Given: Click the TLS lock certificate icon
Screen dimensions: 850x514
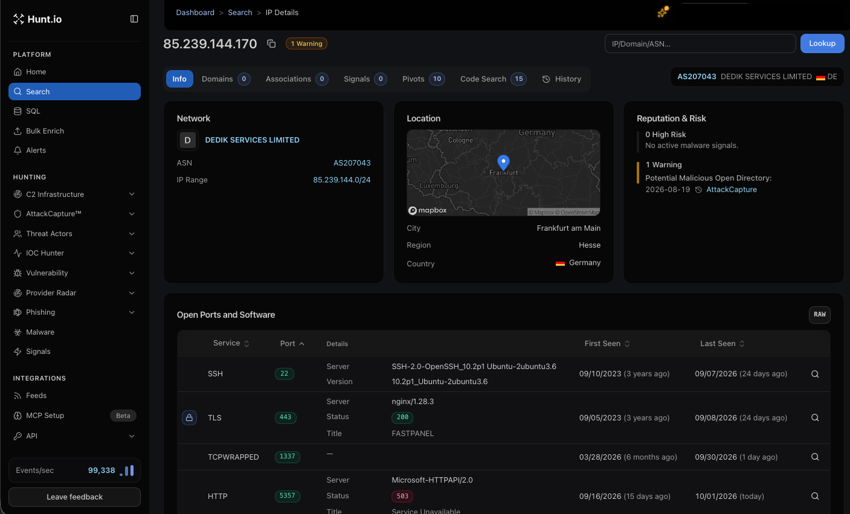Looking at the screenshot, I should coord(189,417).
